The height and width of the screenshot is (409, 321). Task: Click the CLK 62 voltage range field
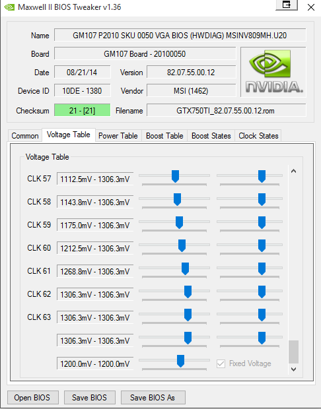pos(95,294)
